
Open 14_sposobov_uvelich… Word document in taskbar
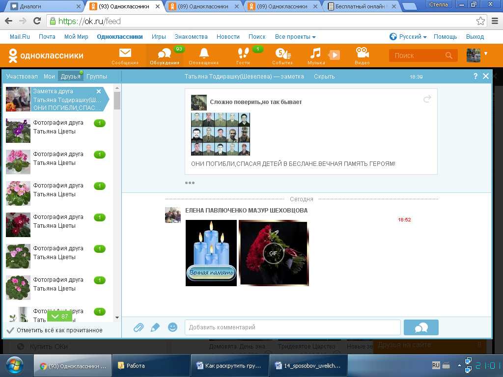308,365
